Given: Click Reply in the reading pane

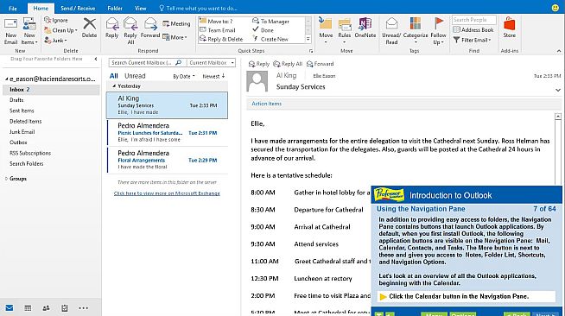Looking at the screenshot, I should tap(258, 64).
